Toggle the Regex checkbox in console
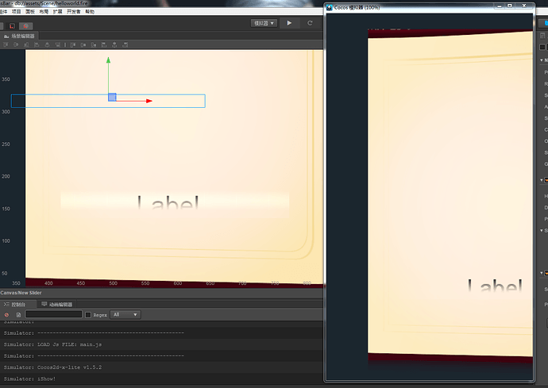 (88, 315)
